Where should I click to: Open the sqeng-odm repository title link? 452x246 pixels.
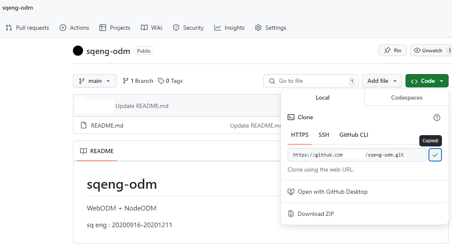[108, 51]
